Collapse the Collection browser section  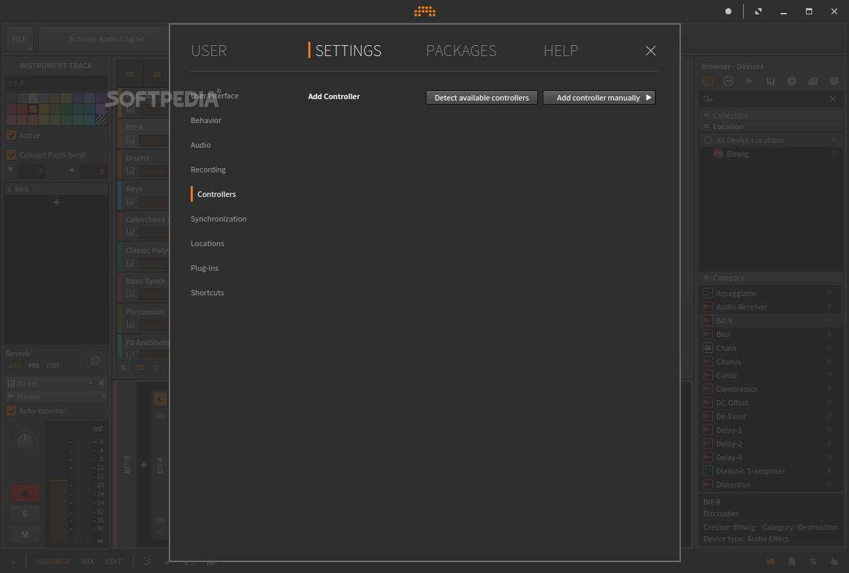(707, 116)
